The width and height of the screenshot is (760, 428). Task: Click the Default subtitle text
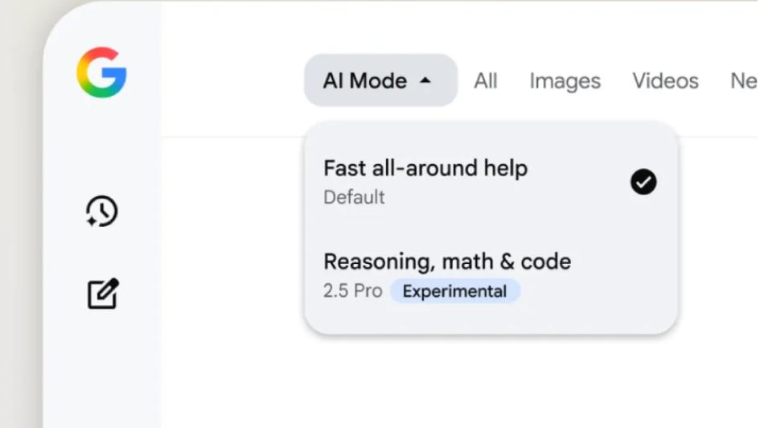(354, 197)
